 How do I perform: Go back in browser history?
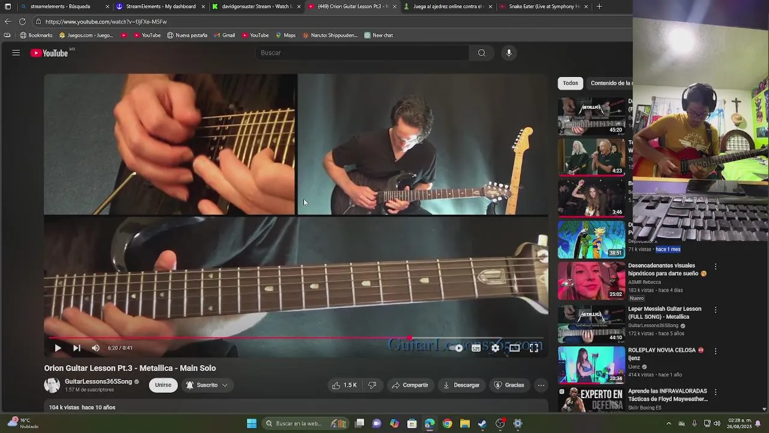(x=8, y=22)
